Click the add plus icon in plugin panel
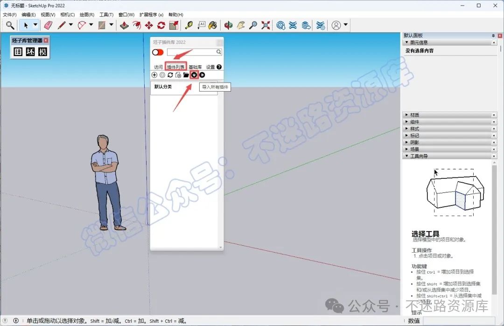 pyautogui.click(x=154, y=75)
